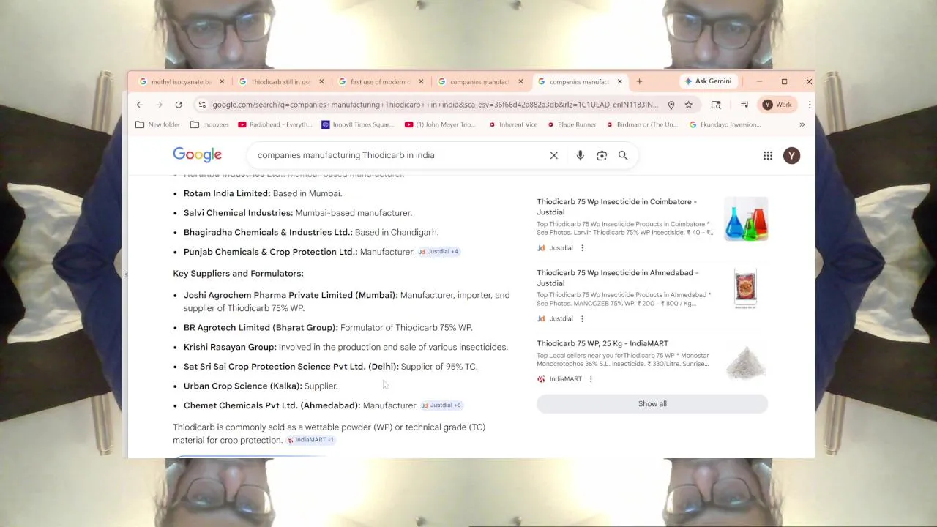Open the Ekundayo Inversion bookmark
This screenshot has height=527, width=937.
point(725,124)
